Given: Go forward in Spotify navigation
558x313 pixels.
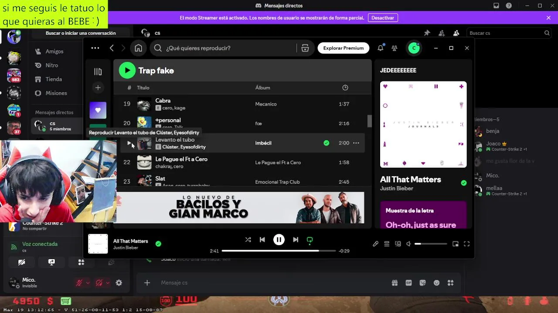Looking at the screenshot, I should 123,48.
